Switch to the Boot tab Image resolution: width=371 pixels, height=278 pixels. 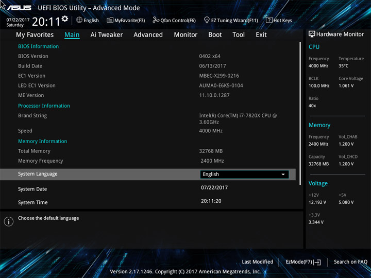[215, 35]
